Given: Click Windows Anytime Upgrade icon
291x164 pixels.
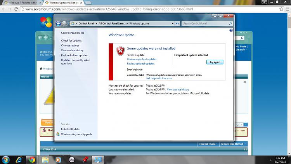Looking at the screenshot, I should coord(58,134).
